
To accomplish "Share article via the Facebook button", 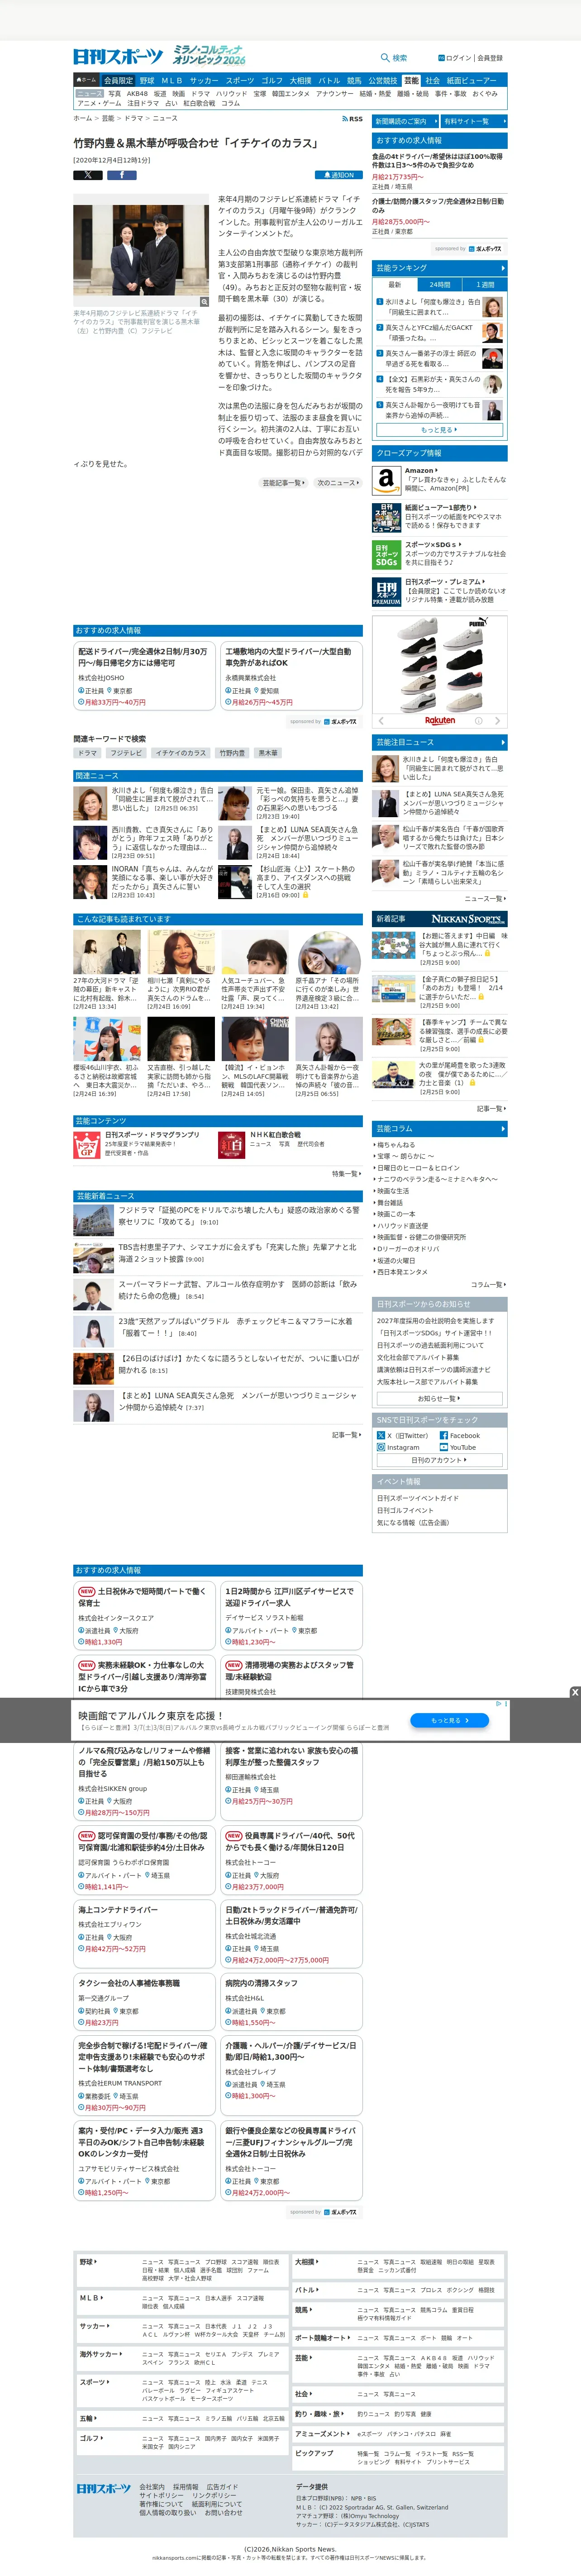I will tap(122, 175).
